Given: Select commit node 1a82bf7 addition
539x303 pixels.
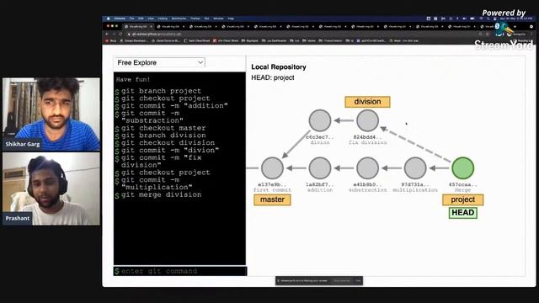Looking at the screenshot, I should point(320,168).
